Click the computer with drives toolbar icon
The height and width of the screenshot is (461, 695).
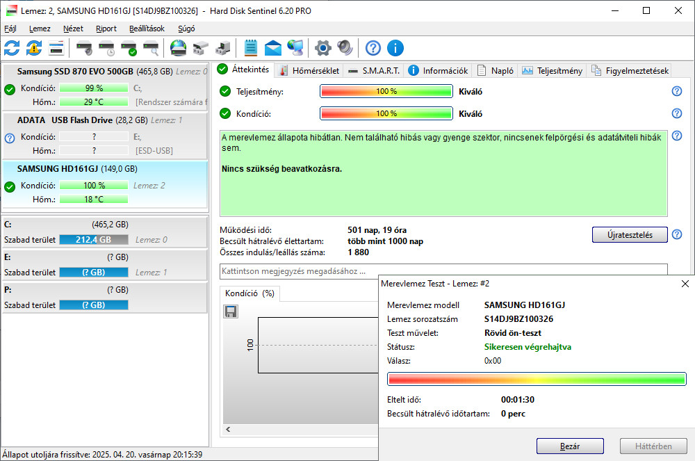click(223, 48)
